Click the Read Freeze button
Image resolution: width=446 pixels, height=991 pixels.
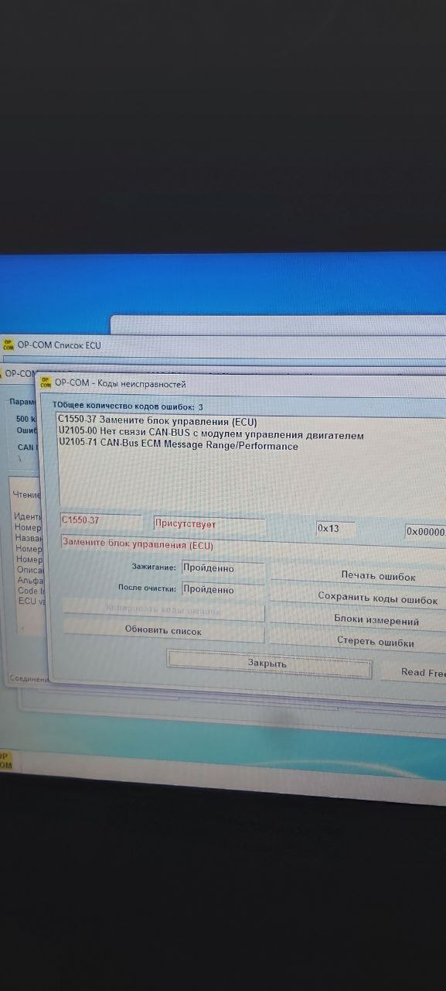[x=414, y=672]
